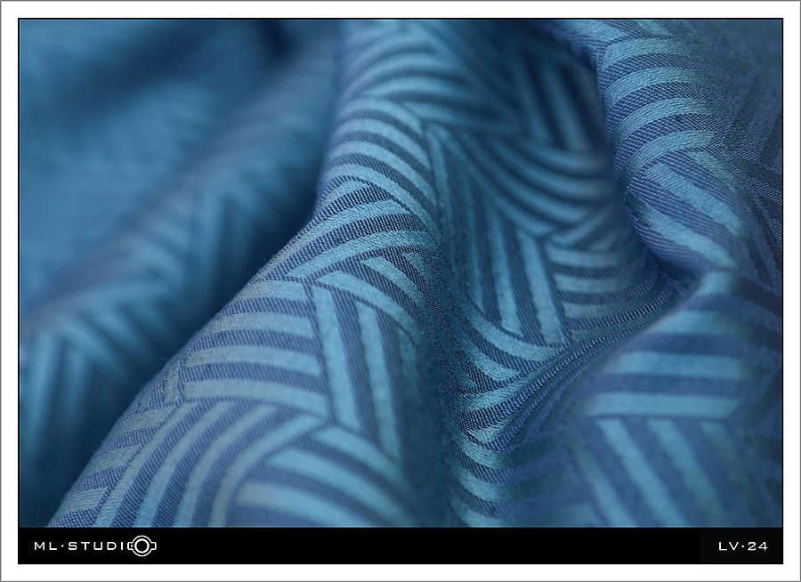
Task: Click the white border below the caption bar
Action: pos(400,572)
